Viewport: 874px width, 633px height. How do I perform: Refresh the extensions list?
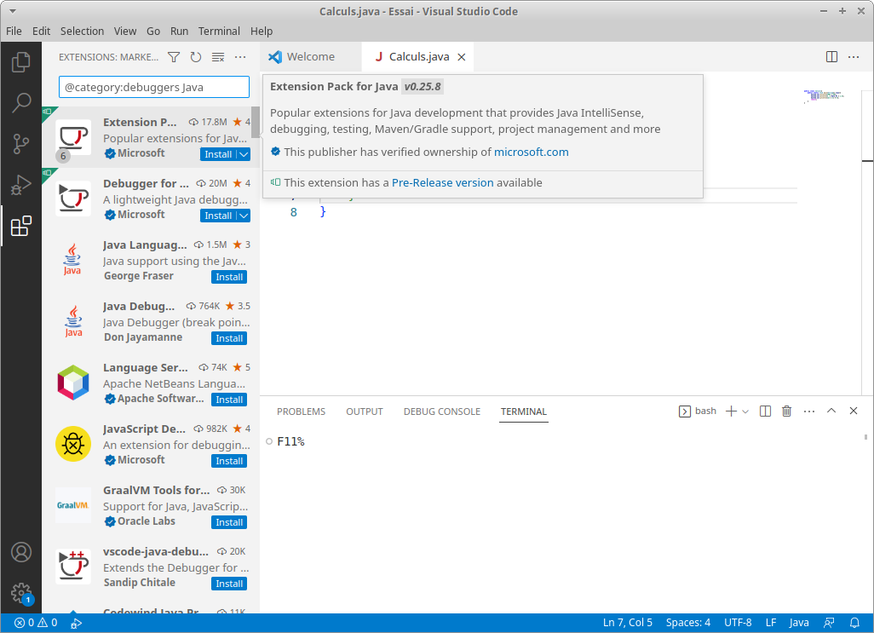pyautogui.click(x=196, y=57)
